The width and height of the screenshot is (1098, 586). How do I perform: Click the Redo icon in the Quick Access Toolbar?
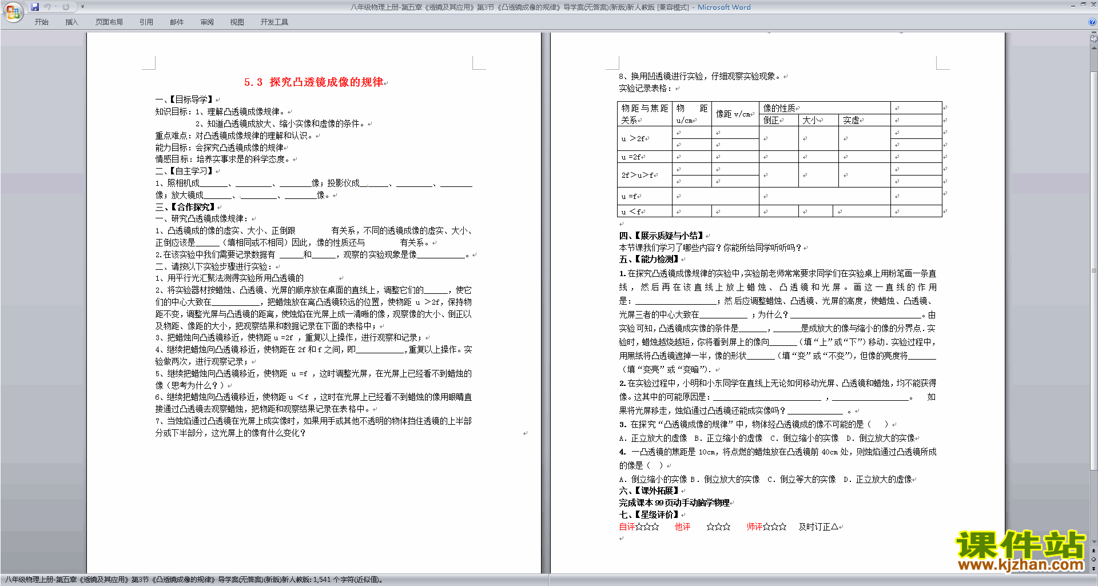click(x=66, y=7)
